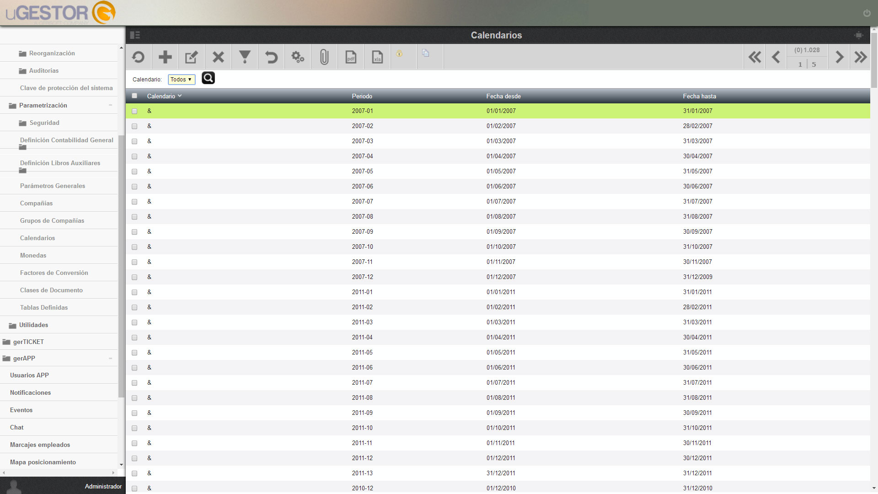Go to the next page of records
878x494 pixels.
[840, 57]
